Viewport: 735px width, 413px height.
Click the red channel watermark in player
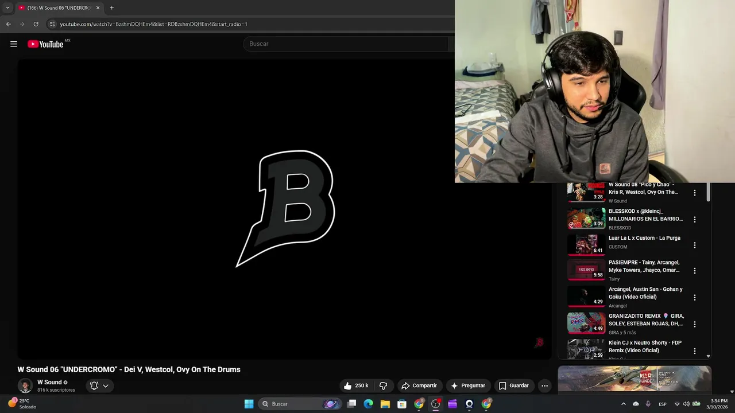tap(539, 342)
